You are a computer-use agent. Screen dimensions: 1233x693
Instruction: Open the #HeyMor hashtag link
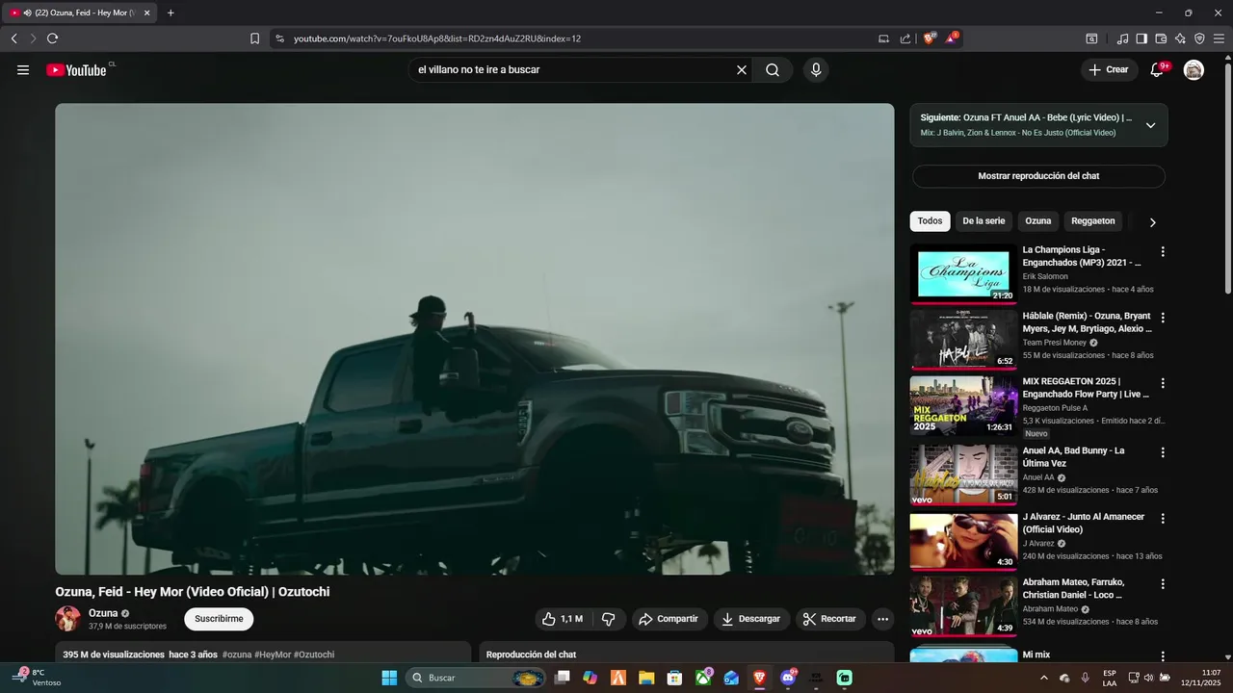coord(273,654)
